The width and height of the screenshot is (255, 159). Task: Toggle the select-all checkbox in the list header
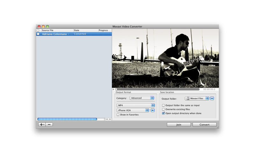point(38,30)
